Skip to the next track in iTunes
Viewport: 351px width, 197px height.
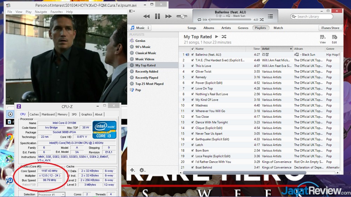(x=168, y=16)
